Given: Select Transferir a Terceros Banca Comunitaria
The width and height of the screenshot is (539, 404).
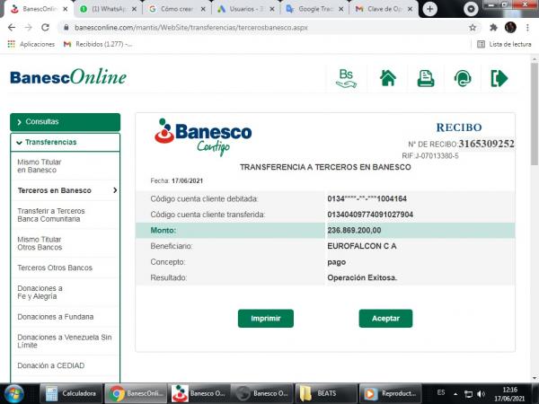Looking at the screenshot, I should coord(51,215).
